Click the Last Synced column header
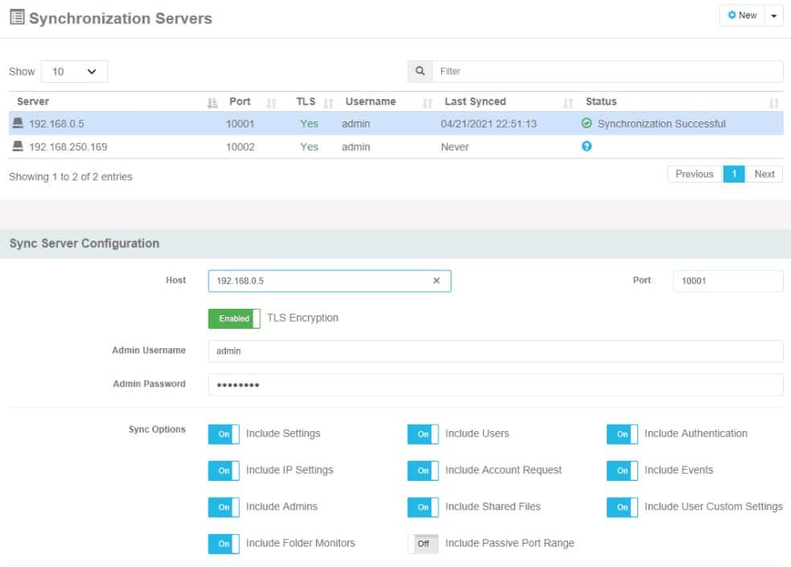Image resolution: width=791 pixels, height=567 pixels. [475, 101]
